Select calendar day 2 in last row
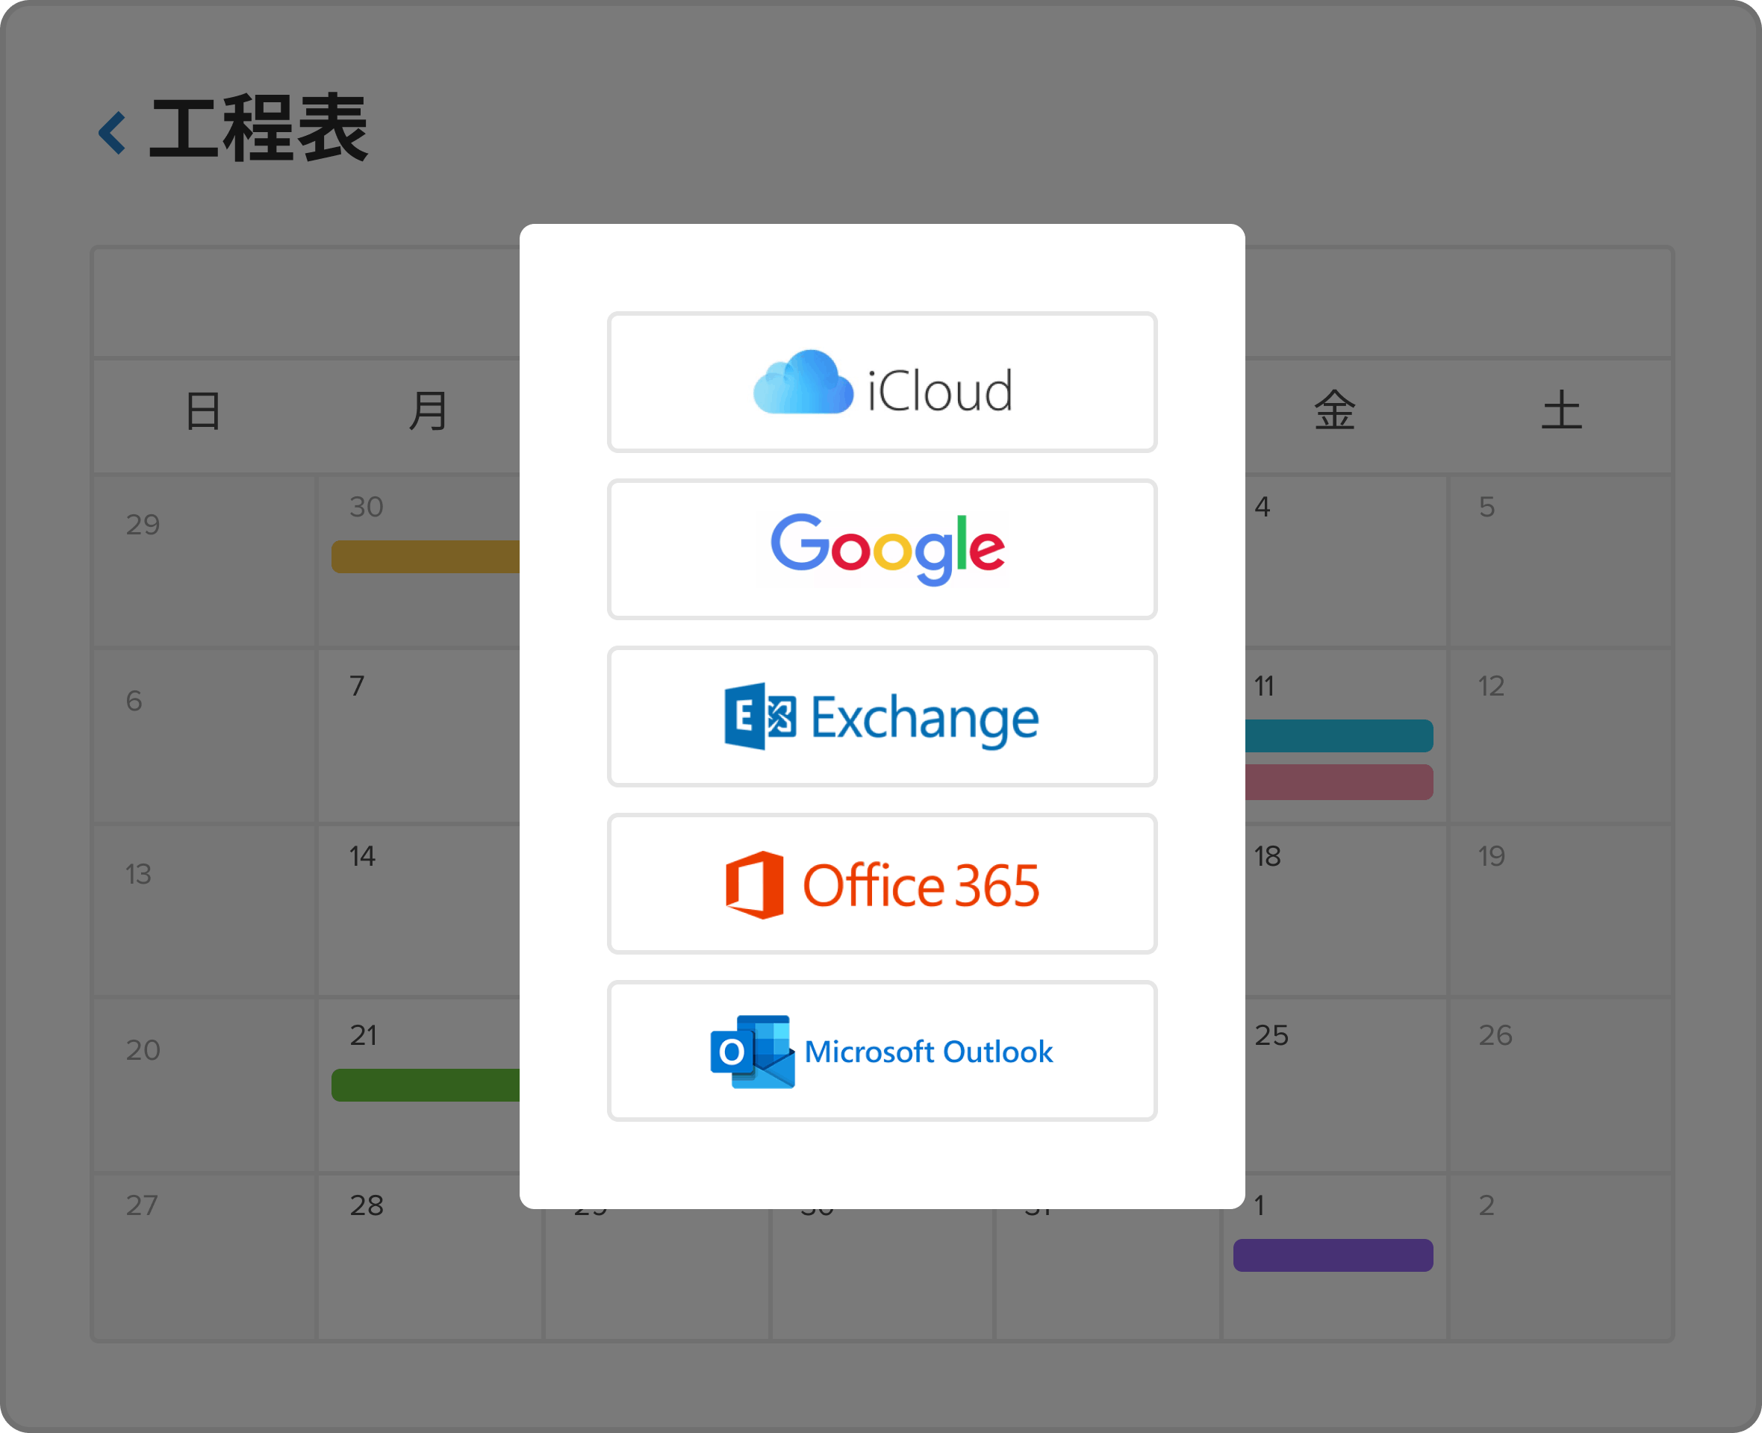 pyautogui.click(x=1487, y=1205)
